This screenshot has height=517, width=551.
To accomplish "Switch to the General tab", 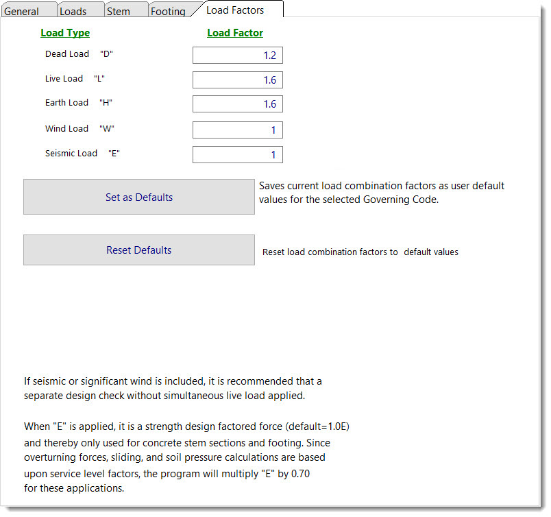I will (x=22, y=11).
